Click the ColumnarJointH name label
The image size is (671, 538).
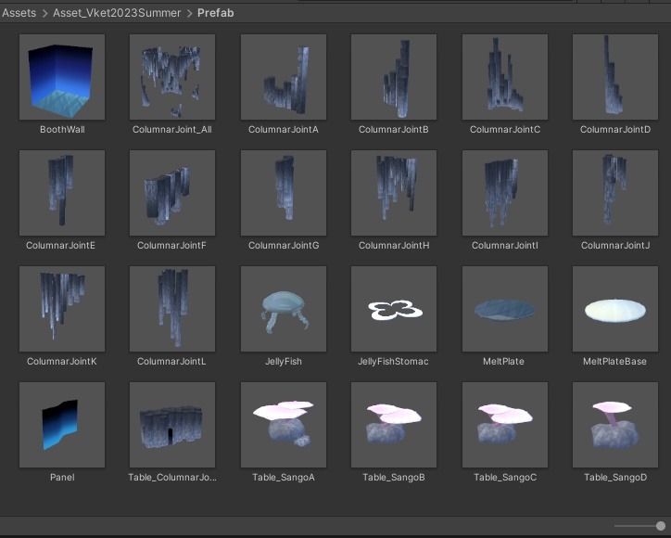point(394,246)
